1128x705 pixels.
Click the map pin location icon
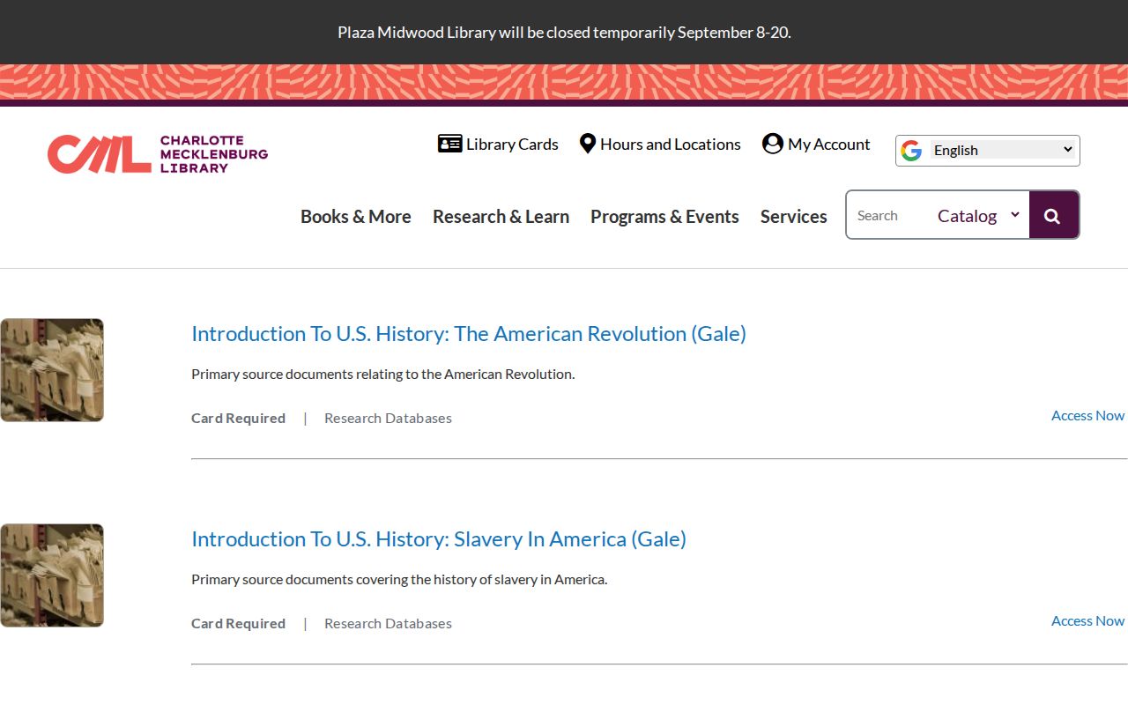click(588, 144)
